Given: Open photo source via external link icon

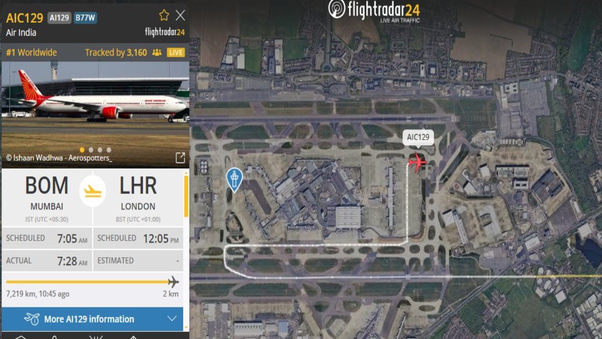Looking at the screenshot, I should 180,158.
